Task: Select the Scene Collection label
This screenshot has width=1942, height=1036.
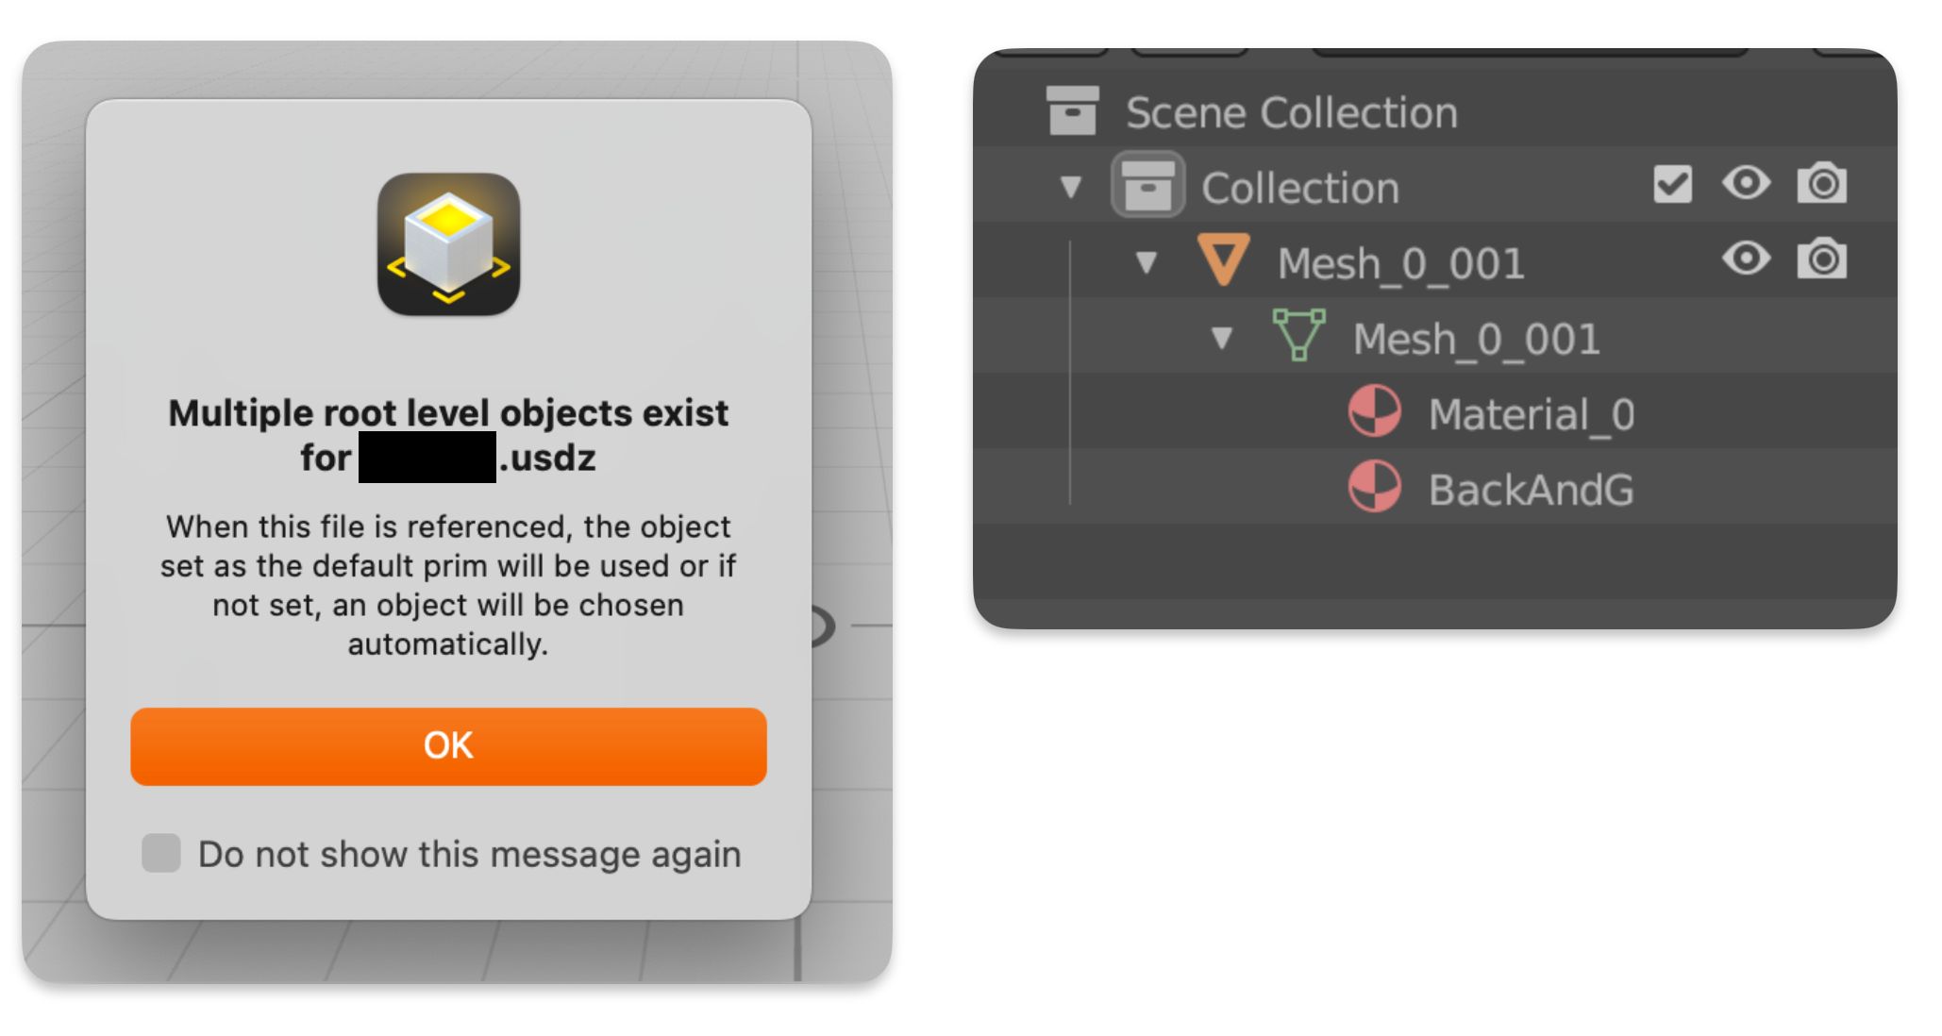Action: click(x=1292, y=112)
